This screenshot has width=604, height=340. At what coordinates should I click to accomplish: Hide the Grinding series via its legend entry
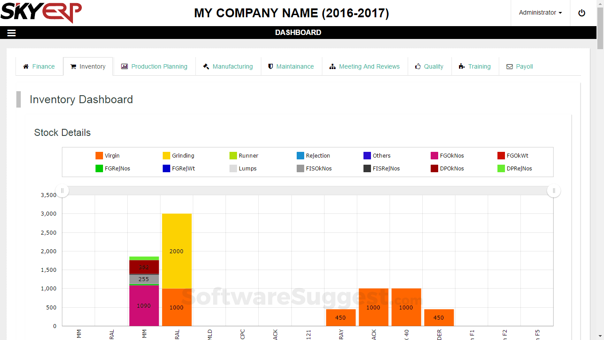(x=183, y=155)
